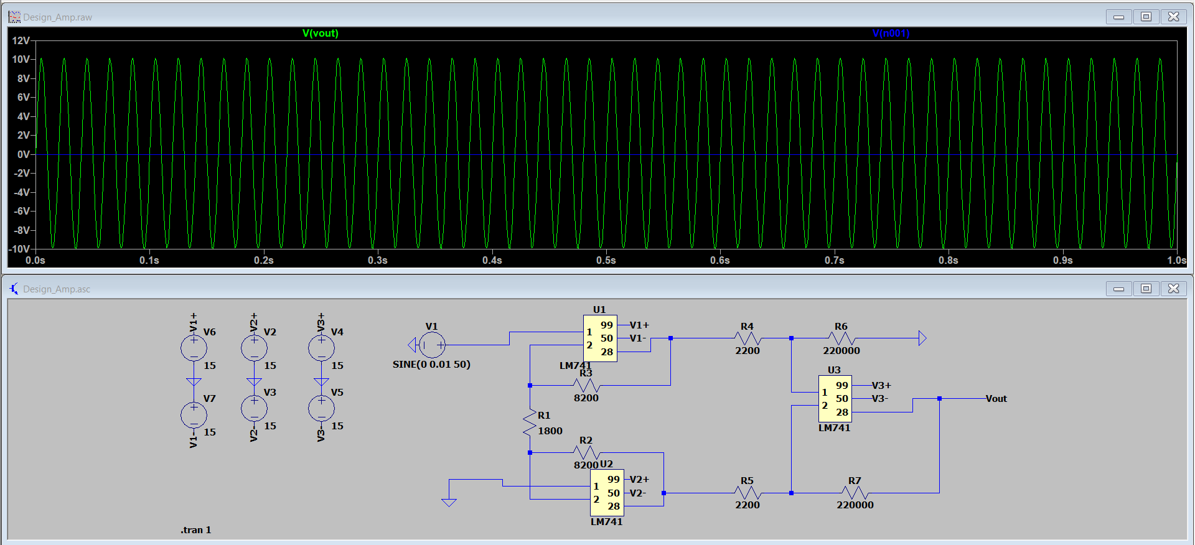The width and height of the screenshot is (1195, 545).
Task: Click resistor R2 symbol
Action: [x=586, y=452]
